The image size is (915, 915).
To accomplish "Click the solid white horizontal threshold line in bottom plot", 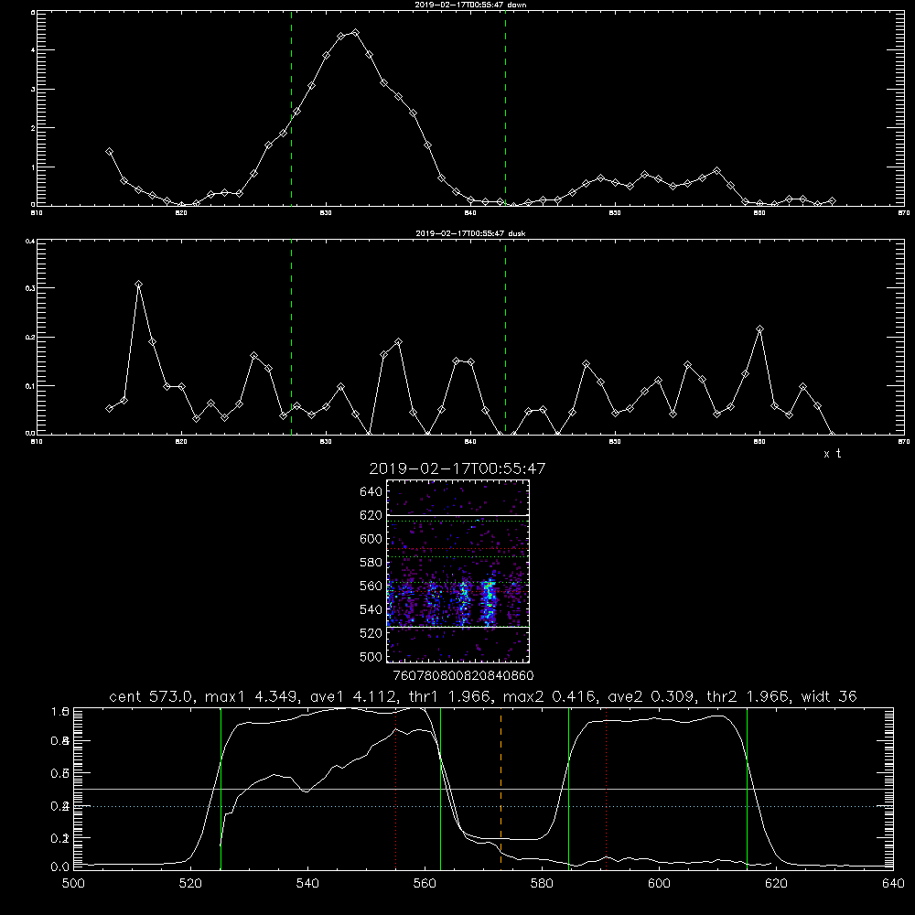I will click(483, 789).
